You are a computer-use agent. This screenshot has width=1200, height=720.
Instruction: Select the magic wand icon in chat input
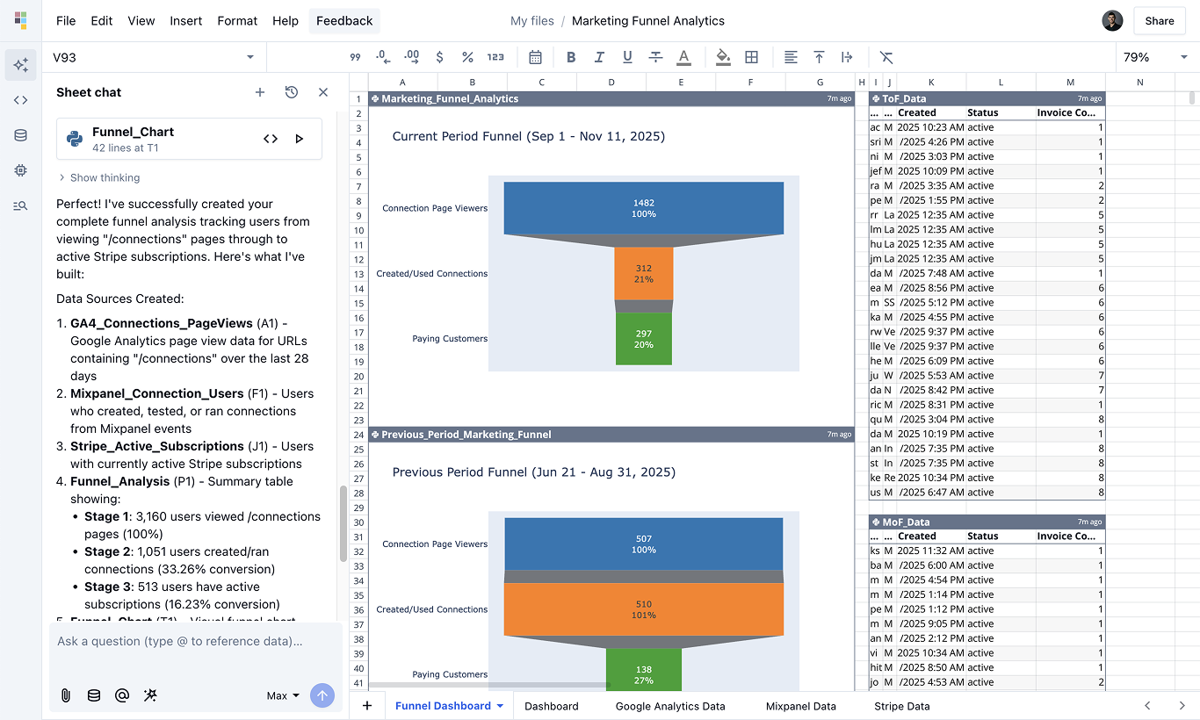(x=150, y=695)
